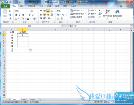Toggle Italic formatting
134x105 pixels.
coord(20,15)
